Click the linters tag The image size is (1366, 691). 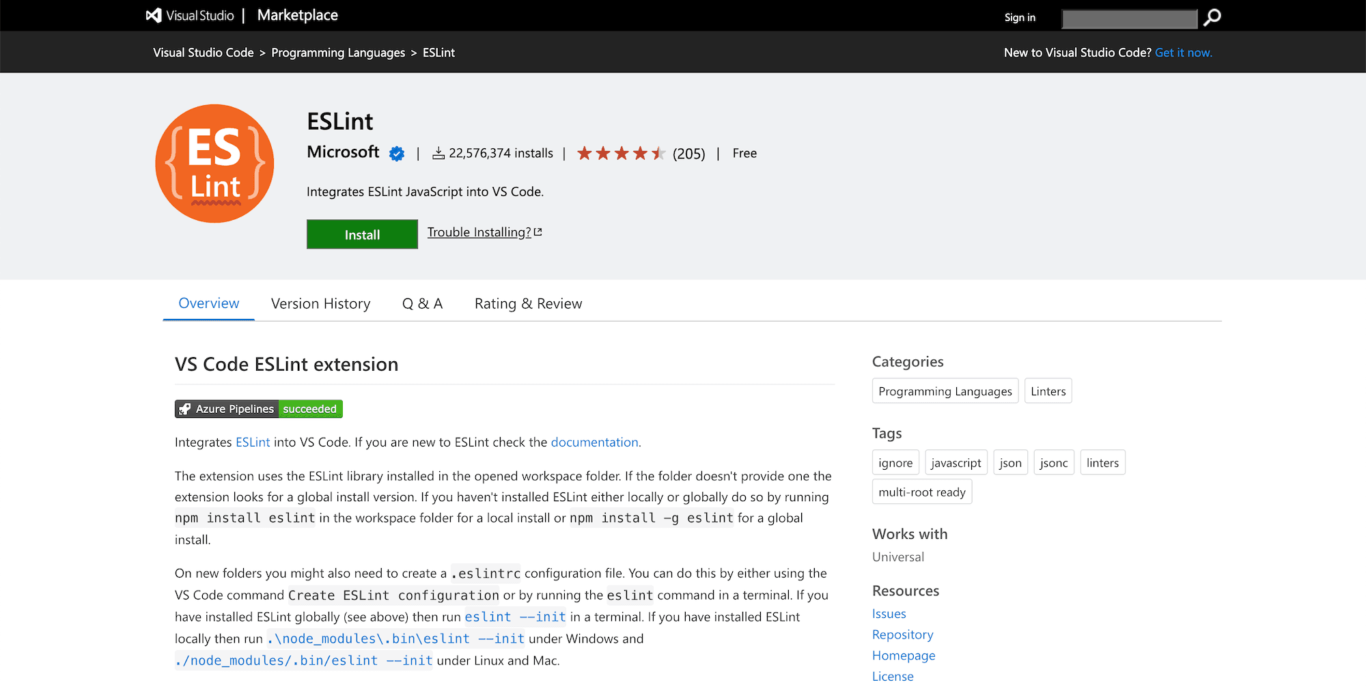coord(1103,463)
